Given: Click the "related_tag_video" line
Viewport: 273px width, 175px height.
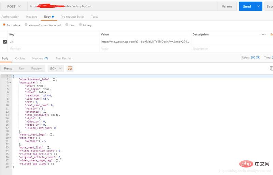Looking at the screenshot, I should pyautogui.click(x=36, y=164).
